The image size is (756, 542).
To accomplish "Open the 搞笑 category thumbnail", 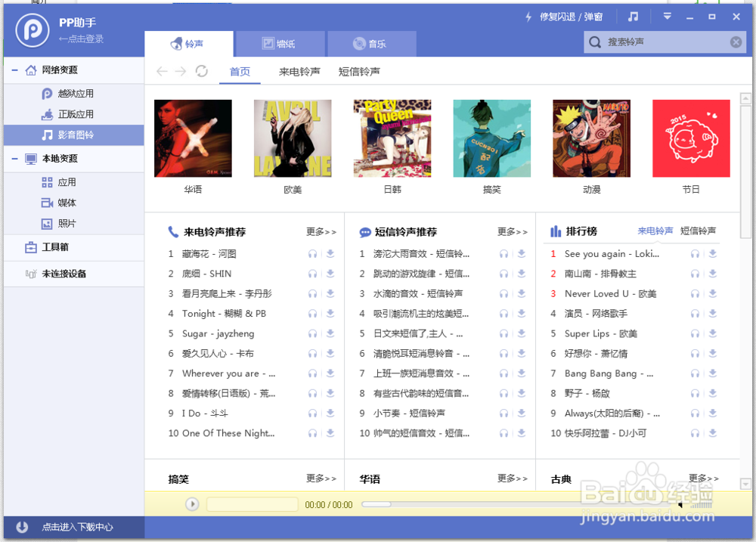I will click(492, 138).
